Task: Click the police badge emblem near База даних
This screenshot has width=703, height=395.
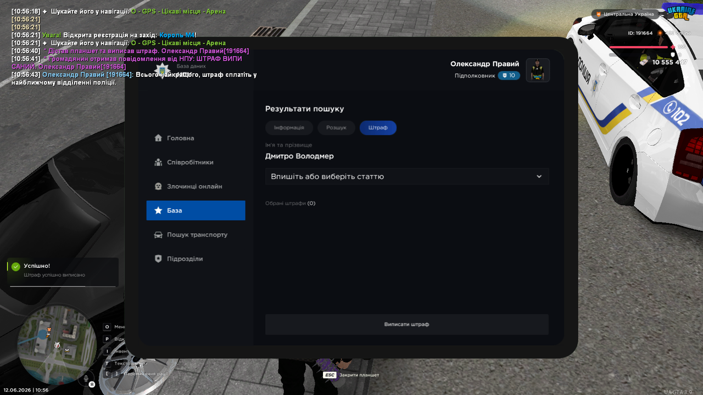Action: pos(163,70)
